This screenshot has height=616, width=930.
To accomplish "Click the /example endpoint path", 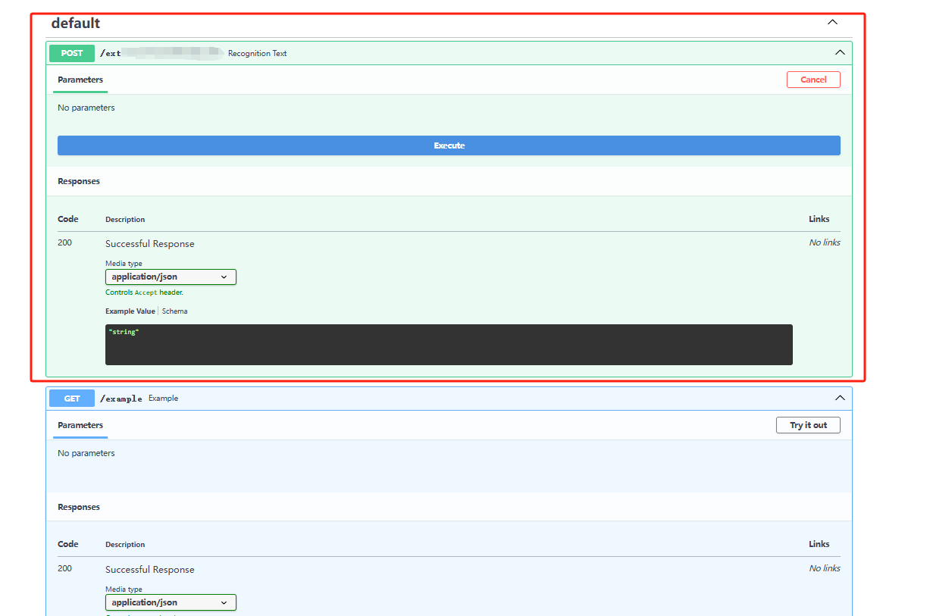I will pos(121,399).
